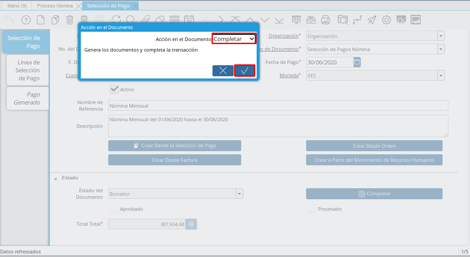Viewport: 470px width, 257px height.
Task: Toggle the Procesado checkbox
Action: click(312, 209)
